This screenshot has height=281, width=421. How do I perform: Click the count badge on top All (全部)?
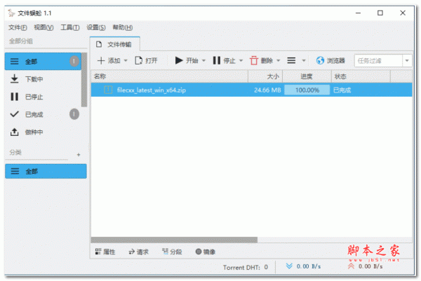(x=74, y=62)
